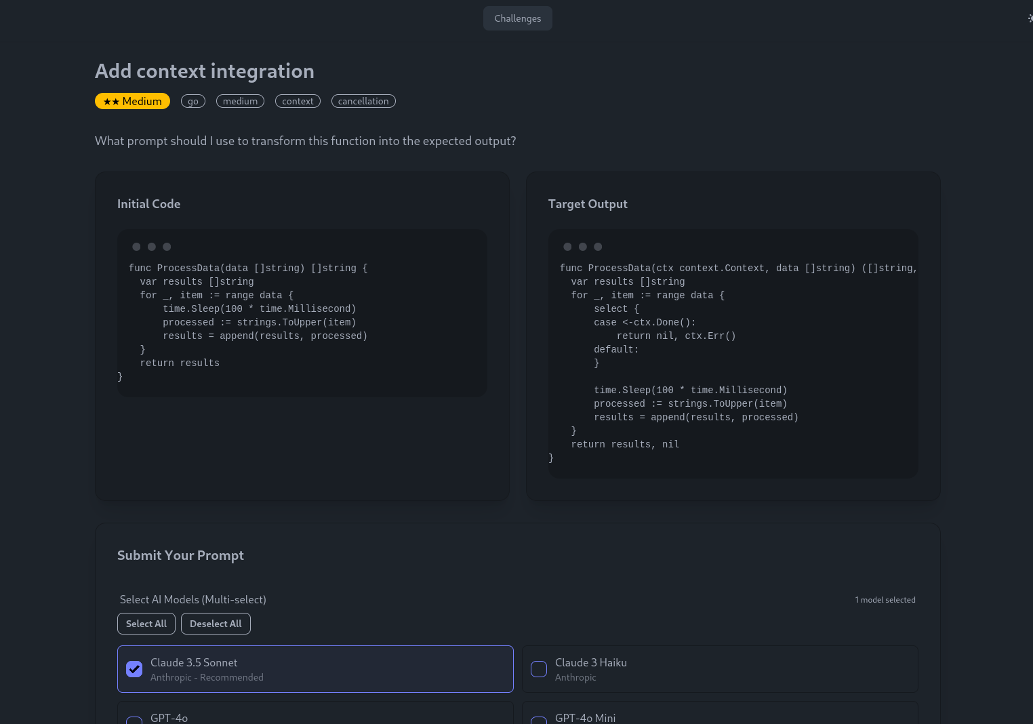Click the Add context integration heading
The image size is (1033, 724).
205,71
